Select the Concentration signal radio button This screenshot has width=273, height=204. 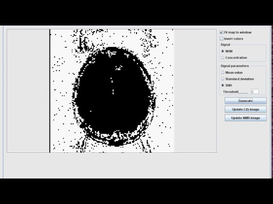[x=223, y=58]
